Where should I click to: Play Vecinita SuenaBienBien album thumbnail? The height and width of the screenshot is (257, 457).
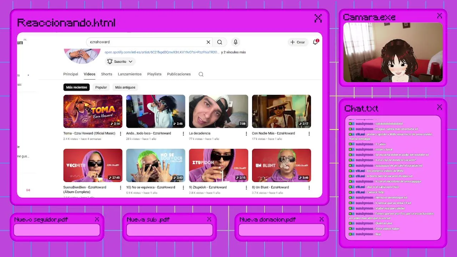tap(93, 165)
